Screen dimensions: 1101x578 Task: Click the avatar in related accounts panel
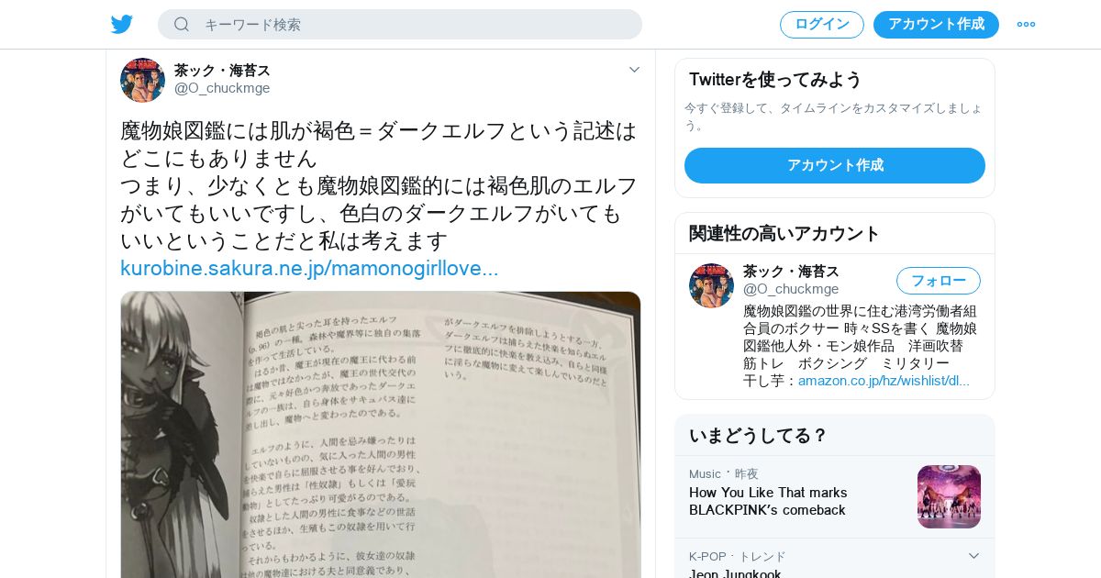coord(711,285)
